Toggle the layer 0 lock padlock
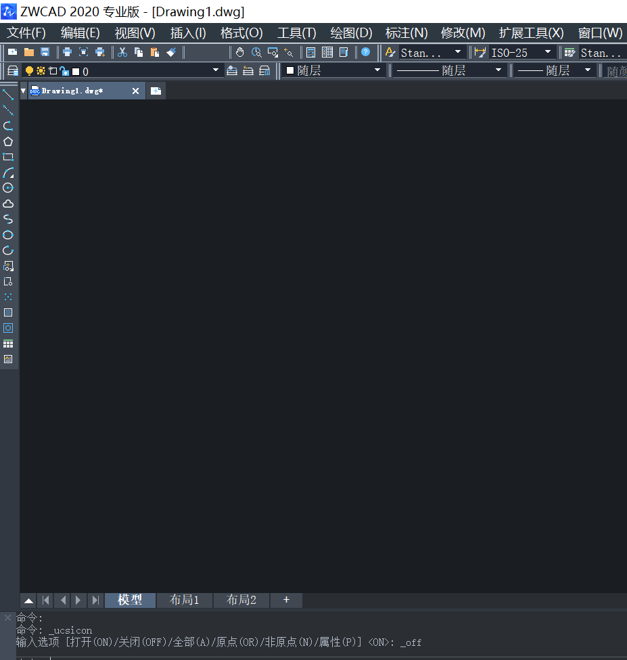 pos(64,71)
